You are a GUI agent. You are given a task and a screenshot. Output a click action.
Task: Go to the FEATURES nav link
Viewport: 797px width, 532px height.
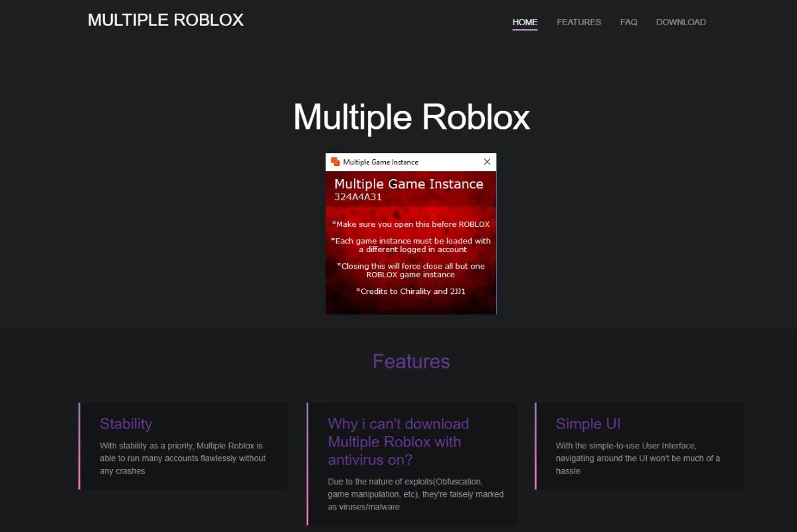tap(578, 22)
